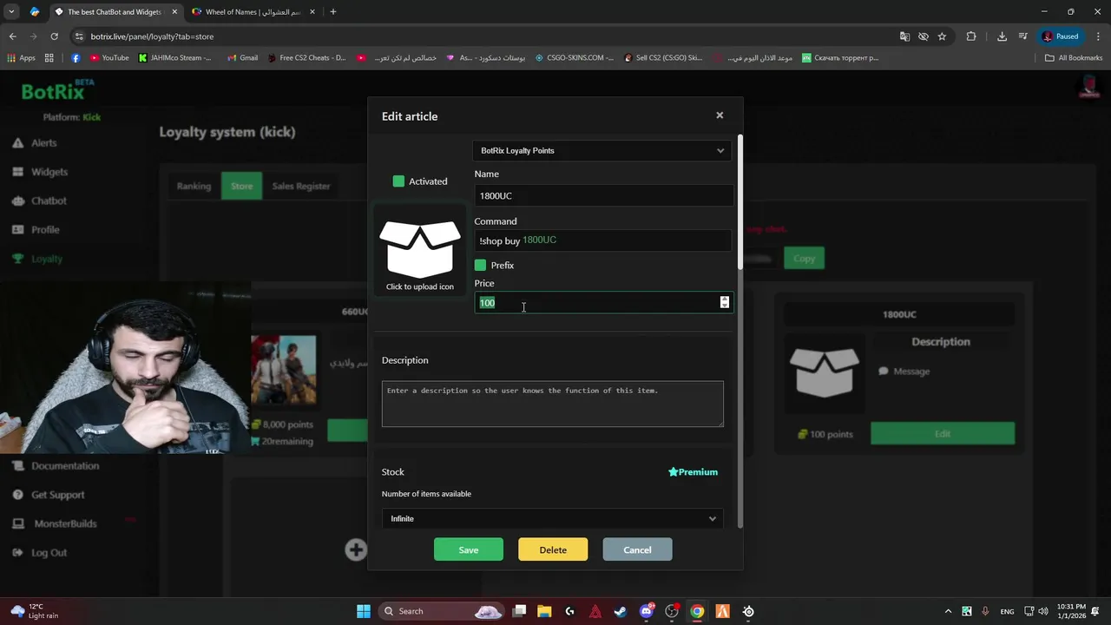Open the Alerts sidebar section
The image size is (1111, 625).
point(43,143)
